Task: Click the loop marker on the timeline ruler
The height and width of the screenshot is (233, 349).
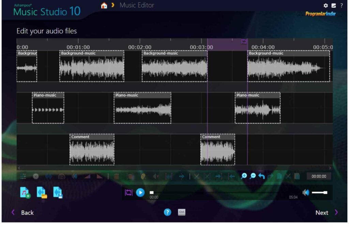Action: click(x=244, y=42)
